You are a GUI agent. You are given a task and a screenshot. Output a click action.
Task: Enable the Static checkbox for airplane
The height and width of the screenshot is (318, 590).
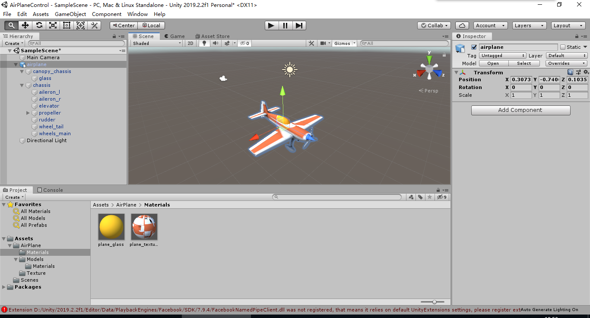coord(563,47)
